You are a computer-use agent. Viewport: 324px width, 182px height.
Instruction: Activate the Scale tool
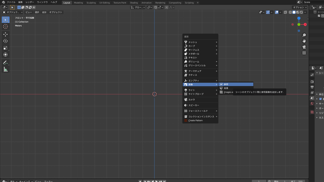tap(5, 48)
